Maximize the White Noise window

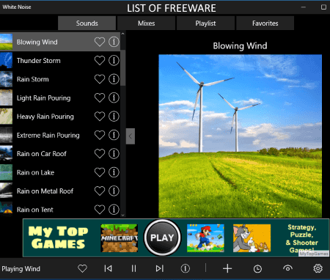click(323, 7)
